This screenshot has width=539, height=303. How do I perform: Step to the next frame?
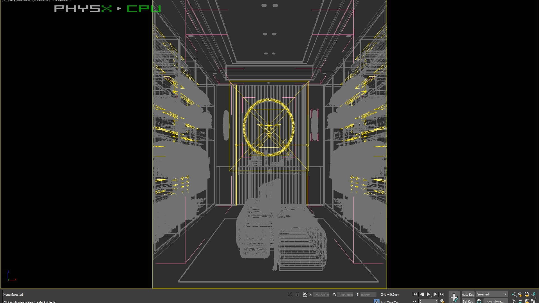[435, 294]
